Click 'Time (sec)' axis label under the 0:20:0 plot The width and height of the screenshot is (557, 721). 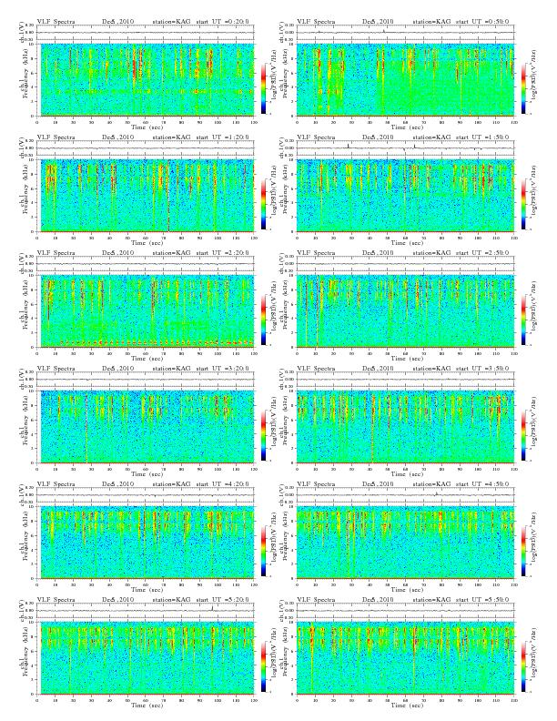pos(147,127)
